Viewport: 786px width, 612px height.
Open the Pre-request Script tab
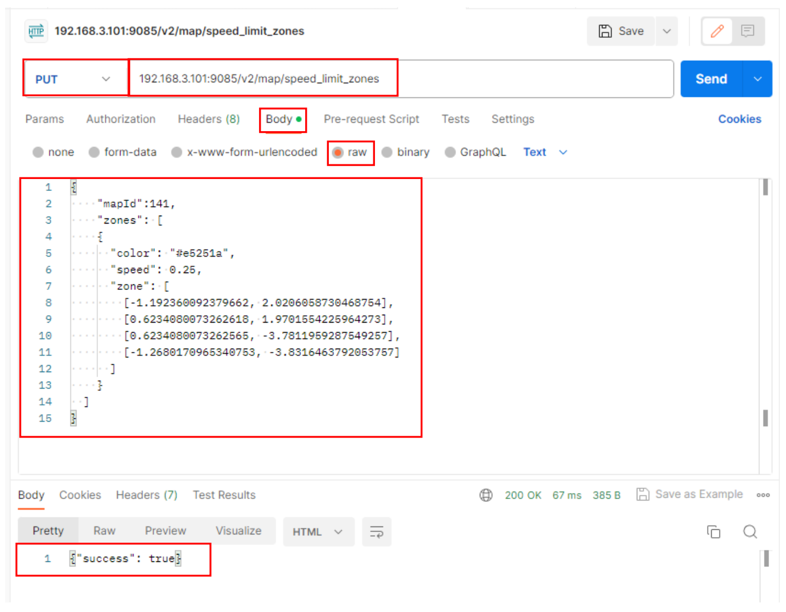[371, 119]
